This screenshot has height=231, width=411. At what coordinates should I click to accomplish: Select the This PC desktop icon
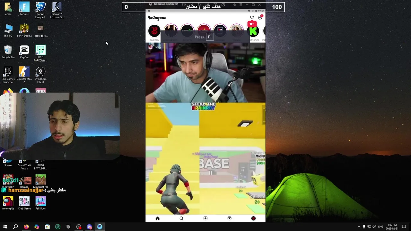point(8,30)
